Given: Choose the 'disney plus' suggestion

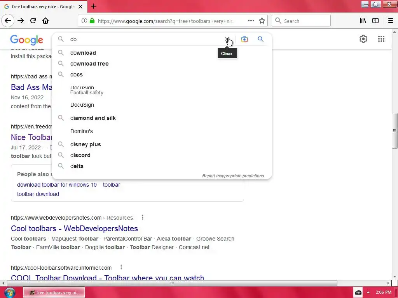Looking at the screenshot, I should pos(162,144).
